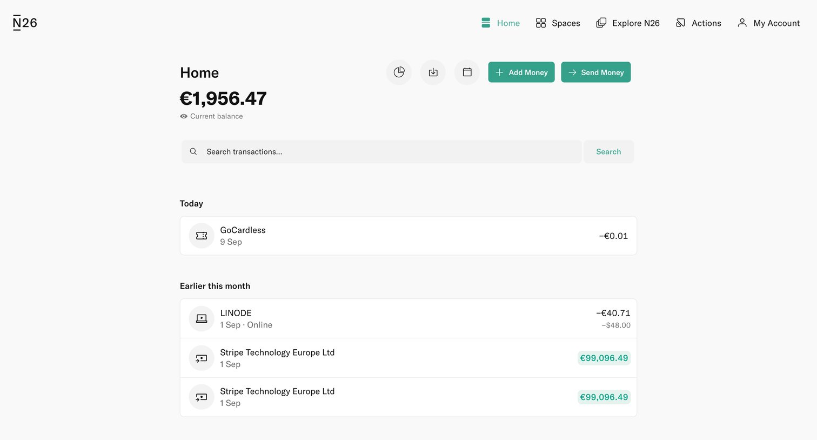Click the Current balance label
The width and height of the screenshot is (817, 440).
coord(216,116)
